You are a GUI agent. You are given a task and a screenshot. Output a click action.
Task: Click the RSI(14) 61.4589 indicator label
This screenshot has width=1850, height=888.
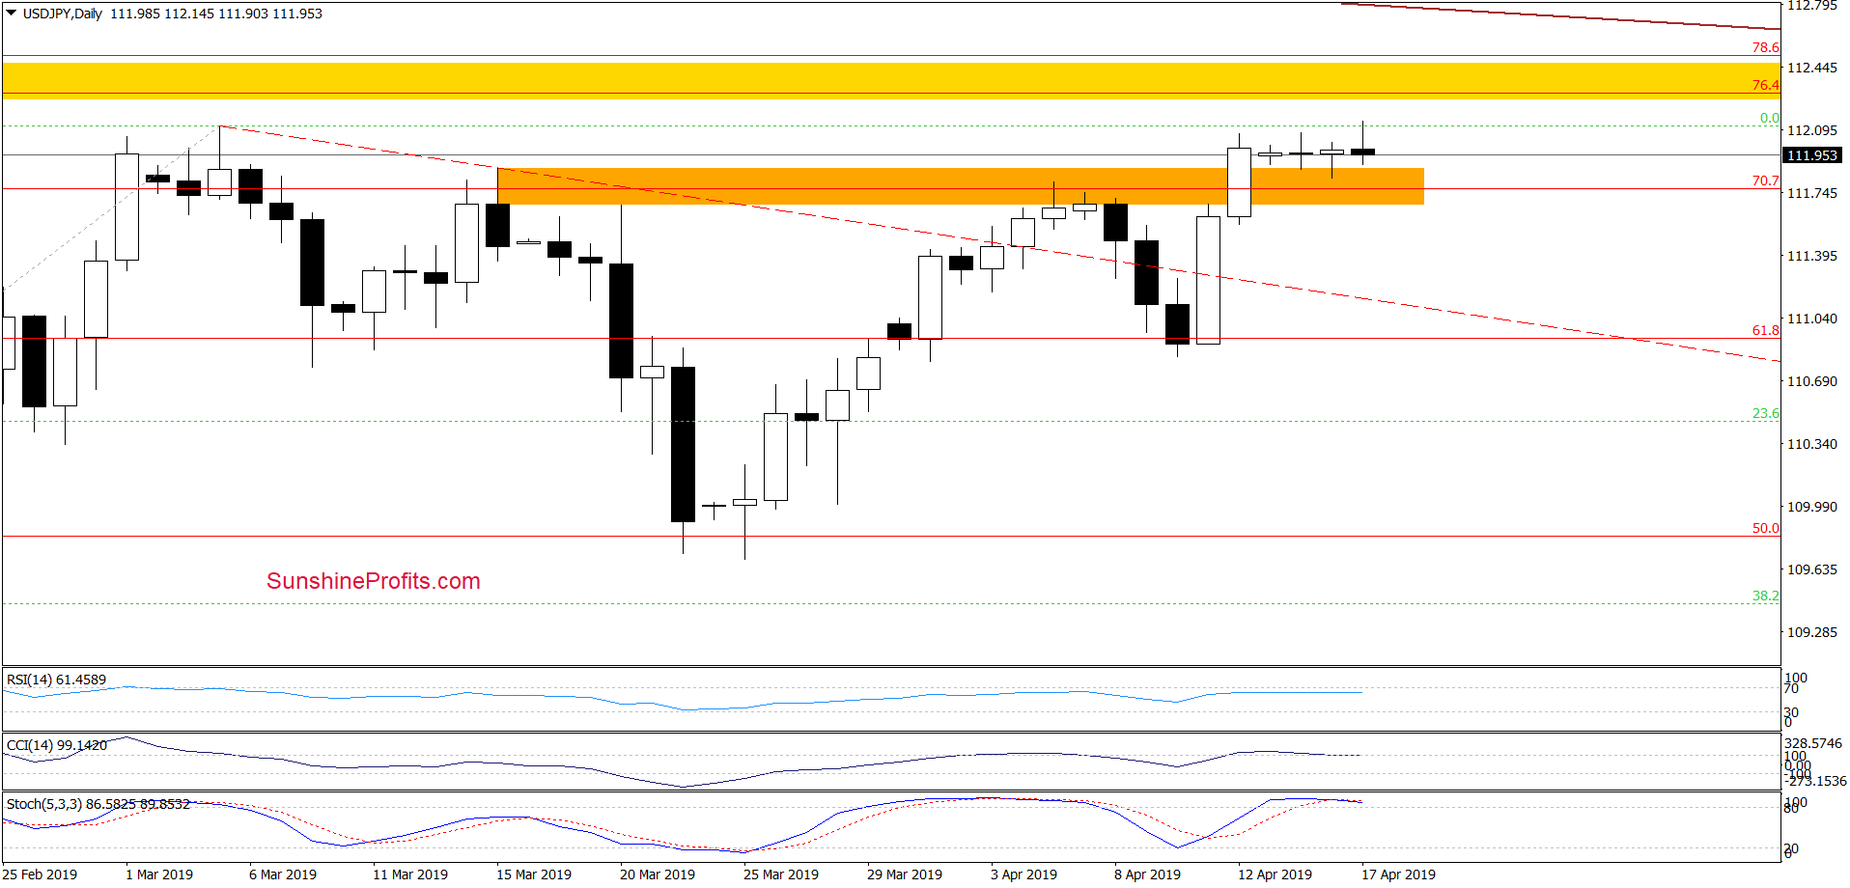click(x=56, y=680)
